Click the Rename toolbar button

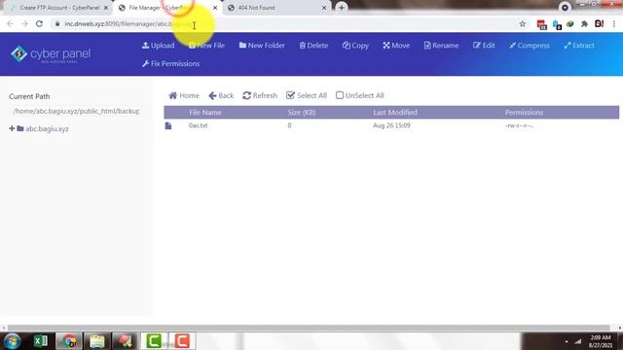tap(441, 46)
